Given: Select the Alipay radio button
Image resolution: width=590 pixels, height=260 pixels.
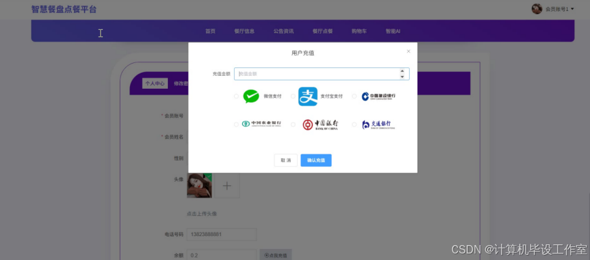Looking at the screenshot, I should point(293,97).
